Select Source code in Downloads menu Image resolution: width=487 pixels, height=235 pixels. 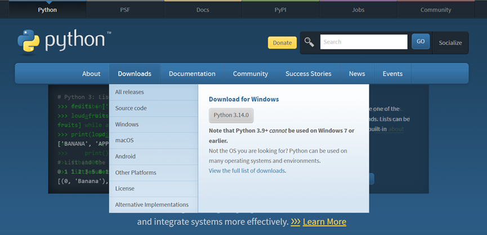(x=154, y=108)
